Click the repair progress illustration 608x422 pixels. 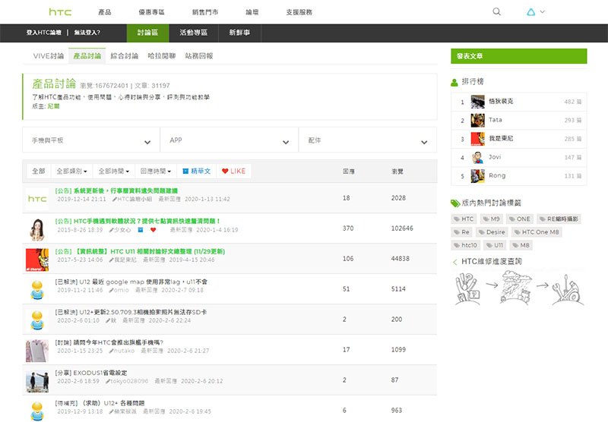(519, 288)
